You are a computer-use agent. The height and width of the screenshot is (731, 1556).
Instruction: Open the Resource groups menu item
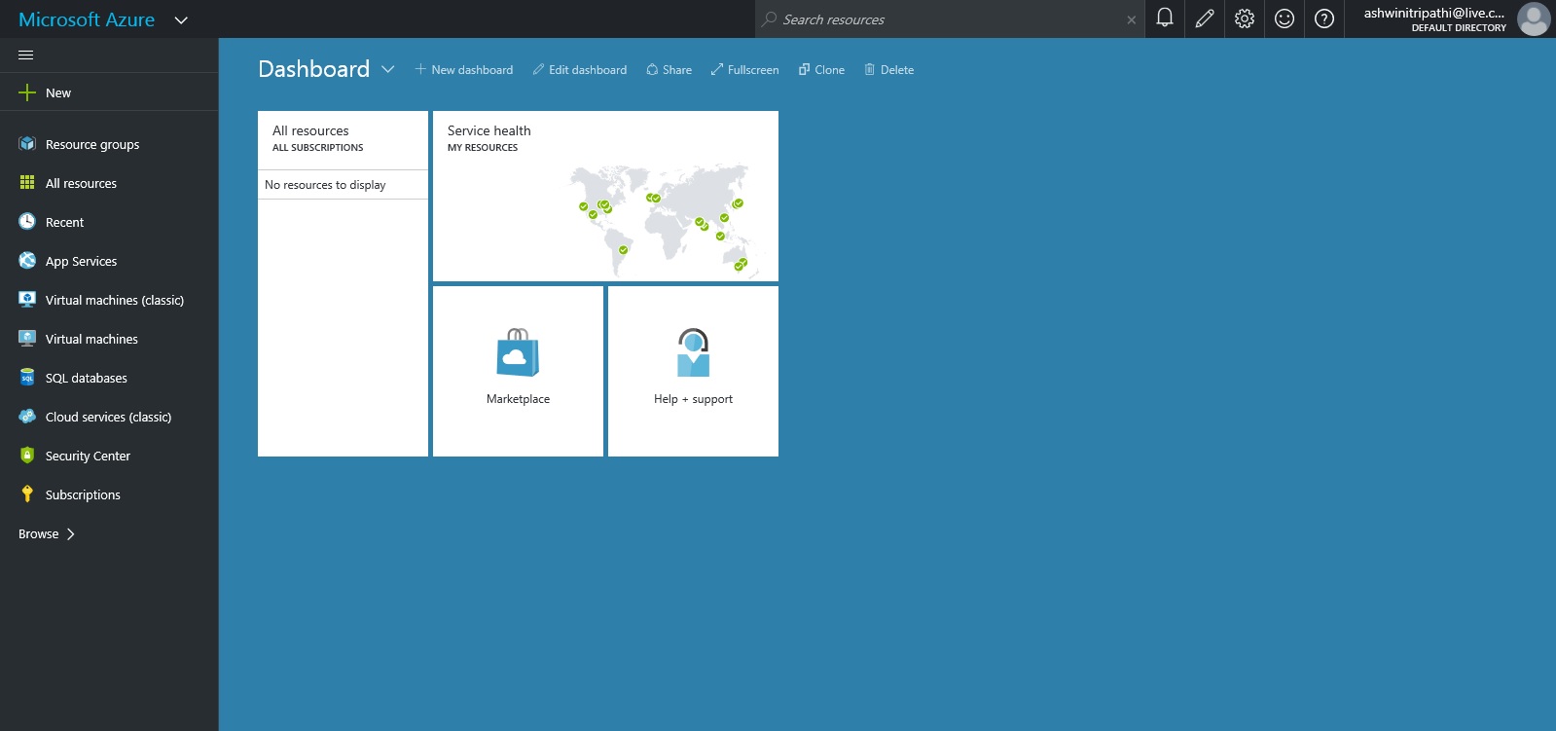[92, 144]
